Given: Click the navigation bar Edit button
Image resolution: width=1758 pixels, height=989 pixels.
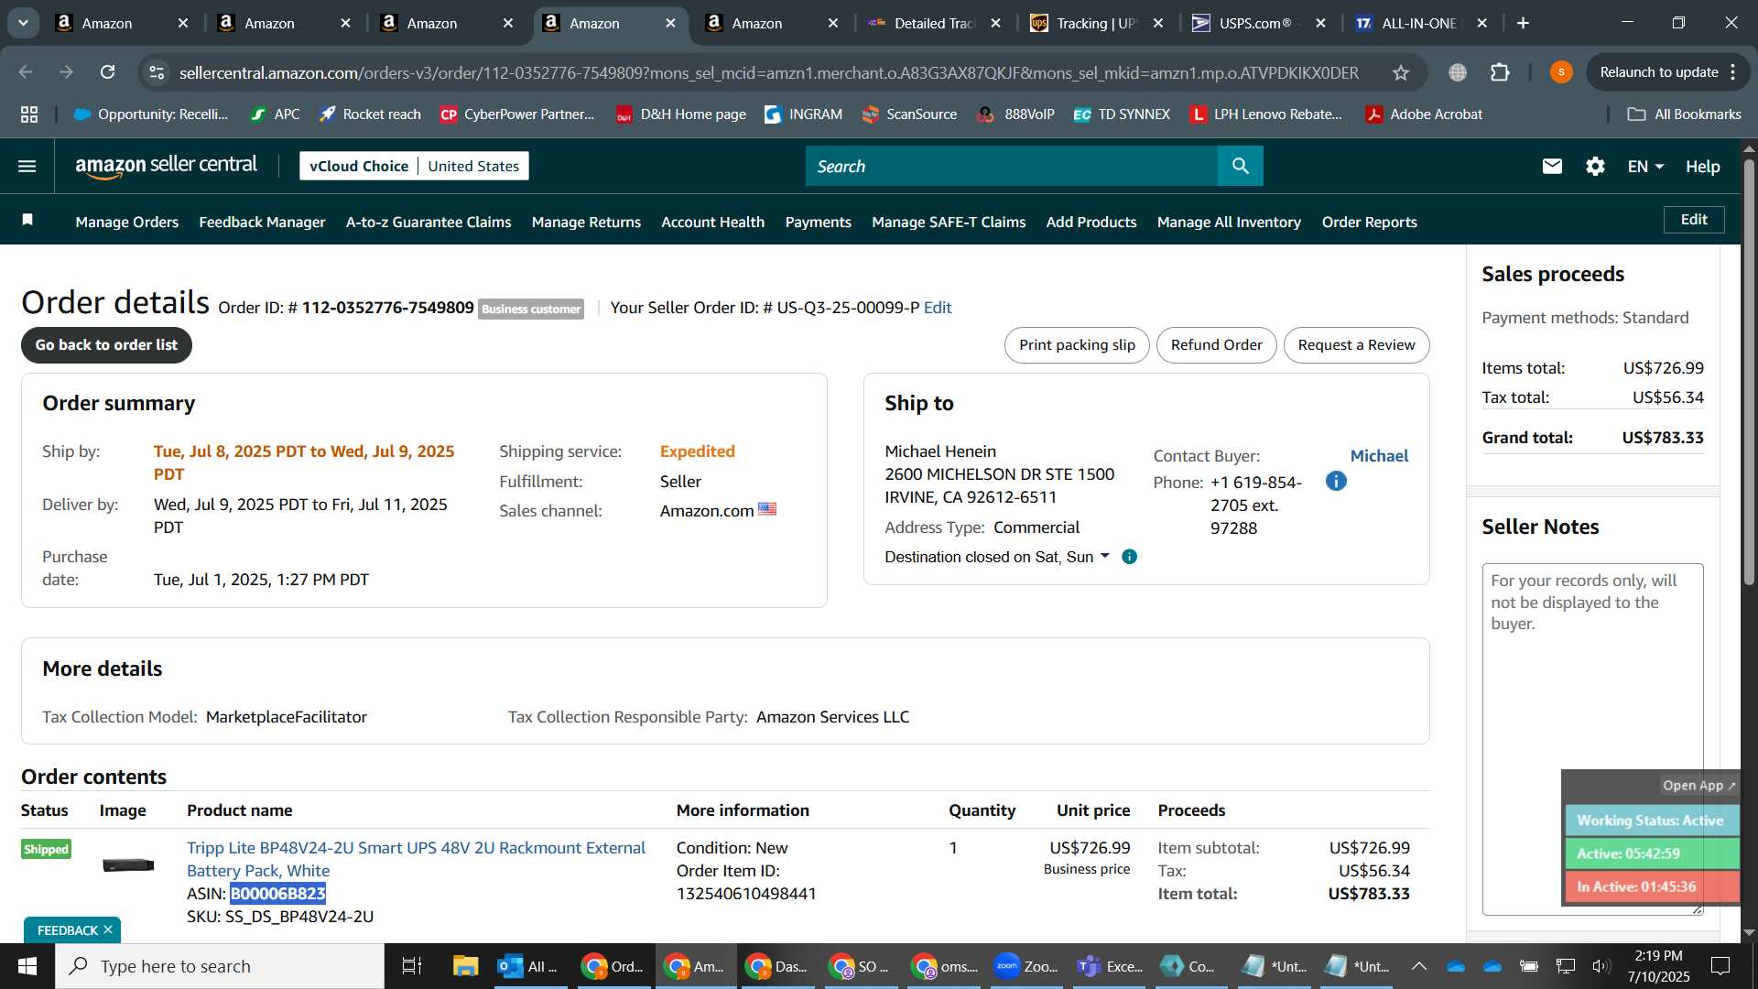Looking at the screenshot, I should 1694,220.
